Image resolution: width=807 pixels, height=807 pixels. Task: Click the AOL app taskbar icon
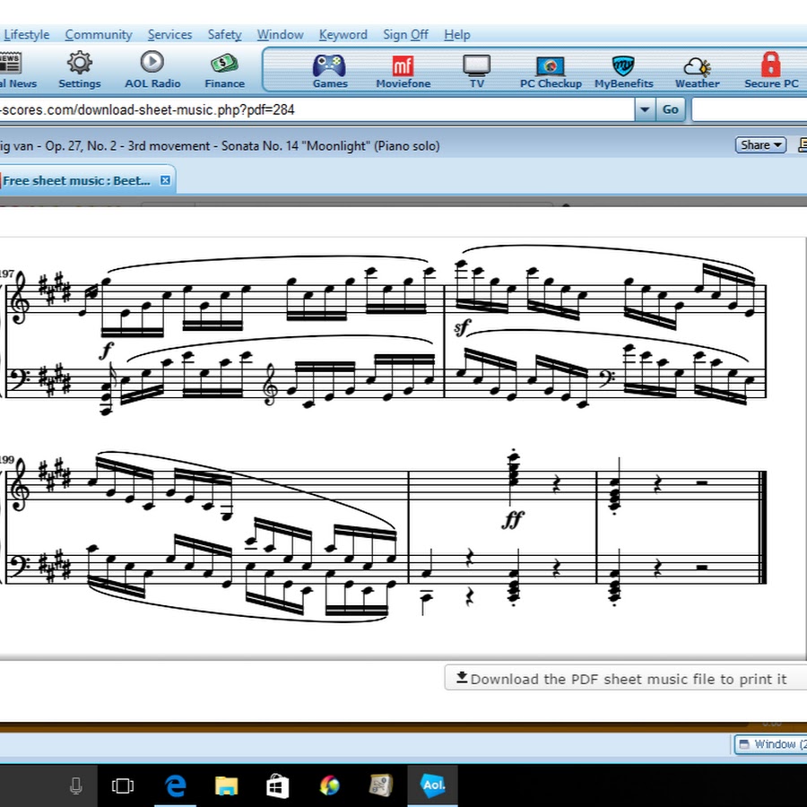click(x=433, y=785)
